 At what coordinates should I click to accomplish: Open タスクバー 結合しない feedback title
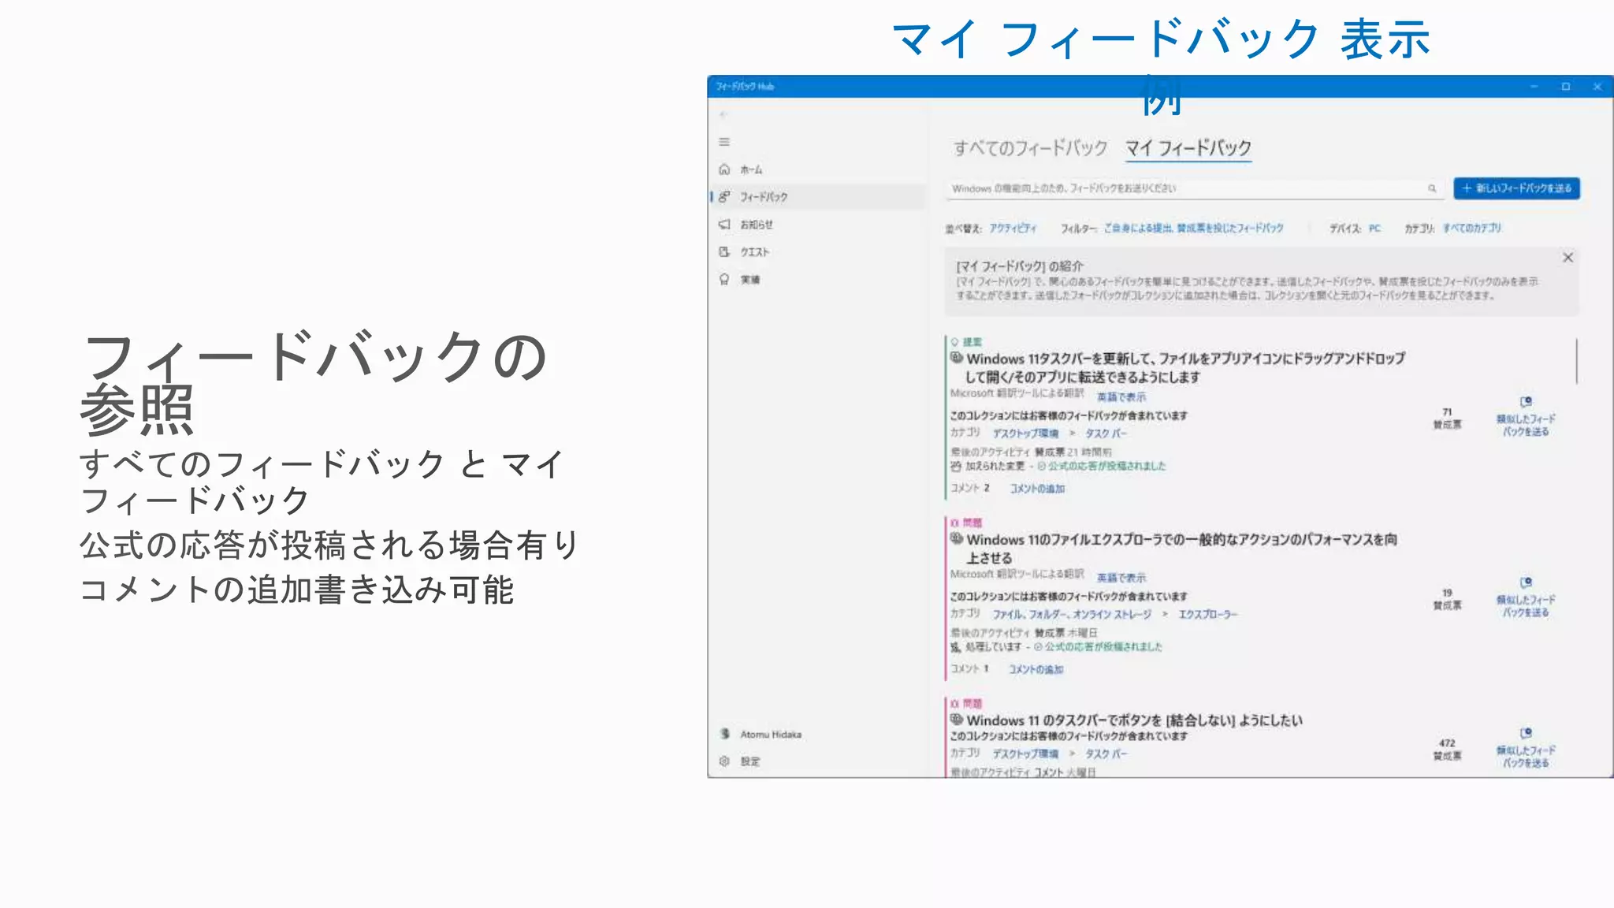pos(1134,720)
